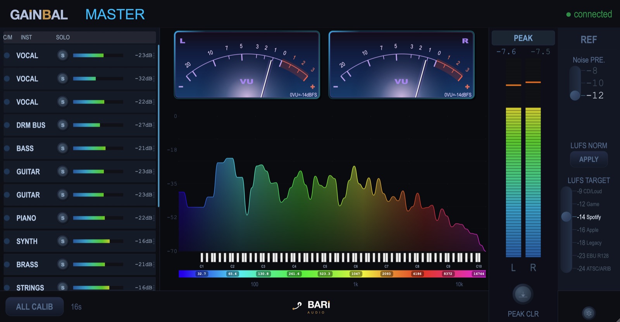Toggle the C/M dot for SYNTH
The height and width of the screenshot is (322, 620).
(7, 241)
